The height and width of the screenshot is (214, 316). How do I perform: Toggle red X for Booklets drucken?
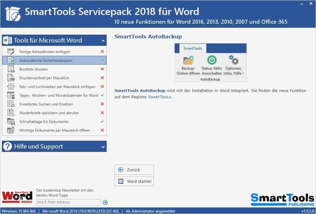(x=102, y=69)
